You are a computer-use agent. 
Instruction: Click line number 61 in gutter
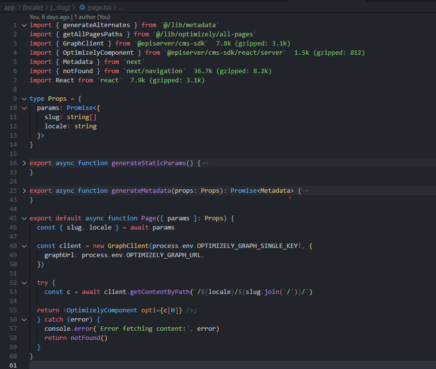[x=13, y=366]
